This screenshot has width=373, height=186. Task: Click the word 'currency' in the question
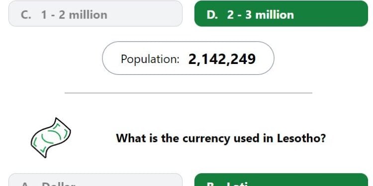(206, 139)
